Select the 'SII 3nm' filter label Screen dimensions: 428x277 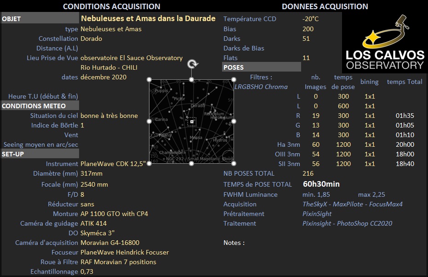pyautogui.click(x=289, y=164)
